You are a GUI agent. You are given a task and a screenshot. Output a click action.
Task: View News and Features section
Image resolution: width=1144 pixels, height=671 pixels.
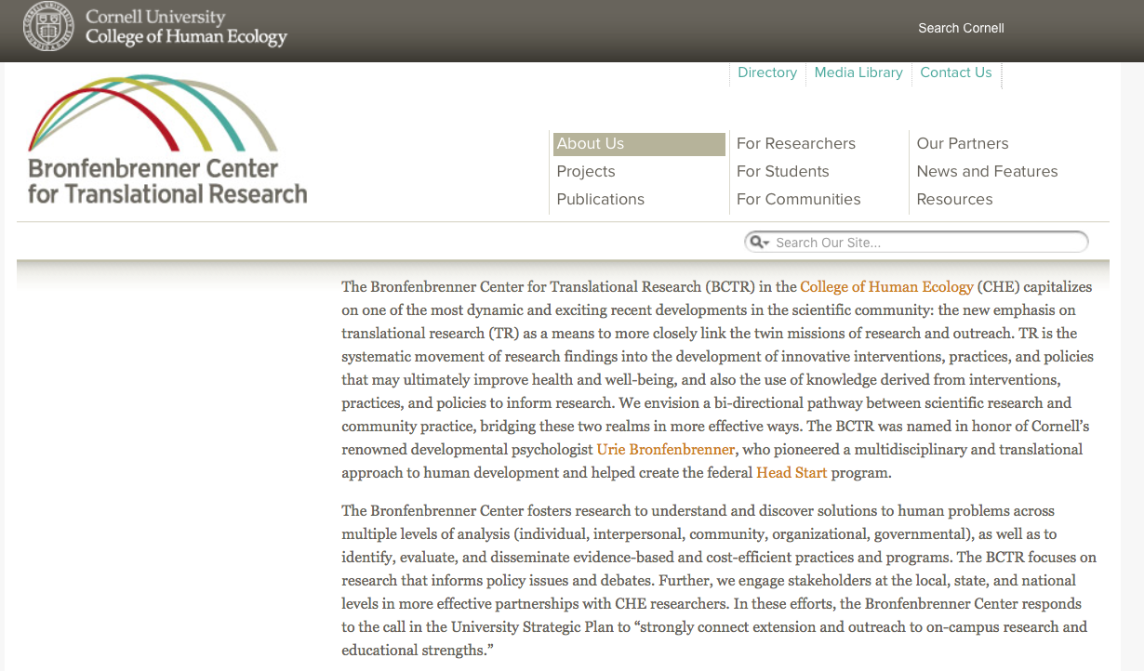tap(987, 172)
